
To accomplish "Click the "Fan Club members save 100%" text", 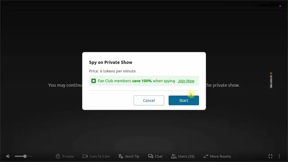I will 125,81.
